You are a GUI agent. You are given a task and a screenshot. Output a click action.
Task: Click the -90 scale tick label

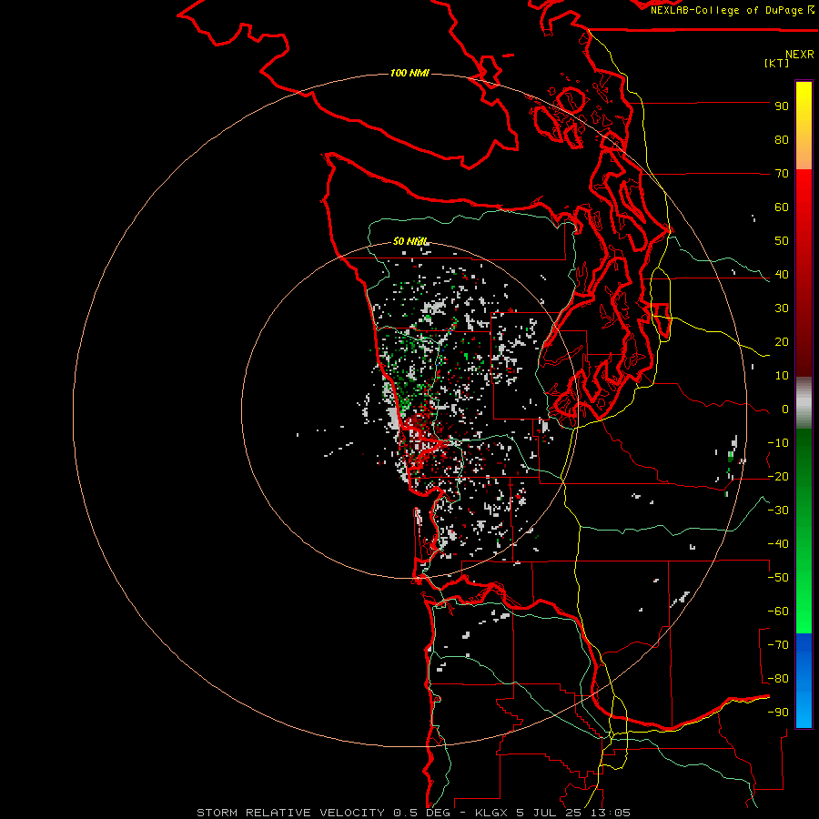click(x=778, y=713)
